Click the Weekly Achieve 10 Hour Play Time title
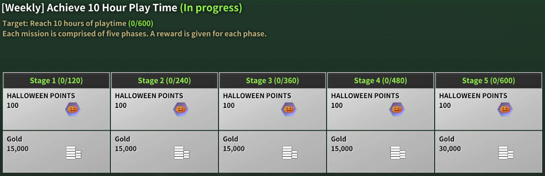This screenshot has height=176, width=545. [89, 8]
